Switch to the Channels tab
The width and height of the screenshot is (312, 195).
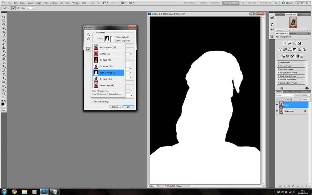(x=288, y=92)
